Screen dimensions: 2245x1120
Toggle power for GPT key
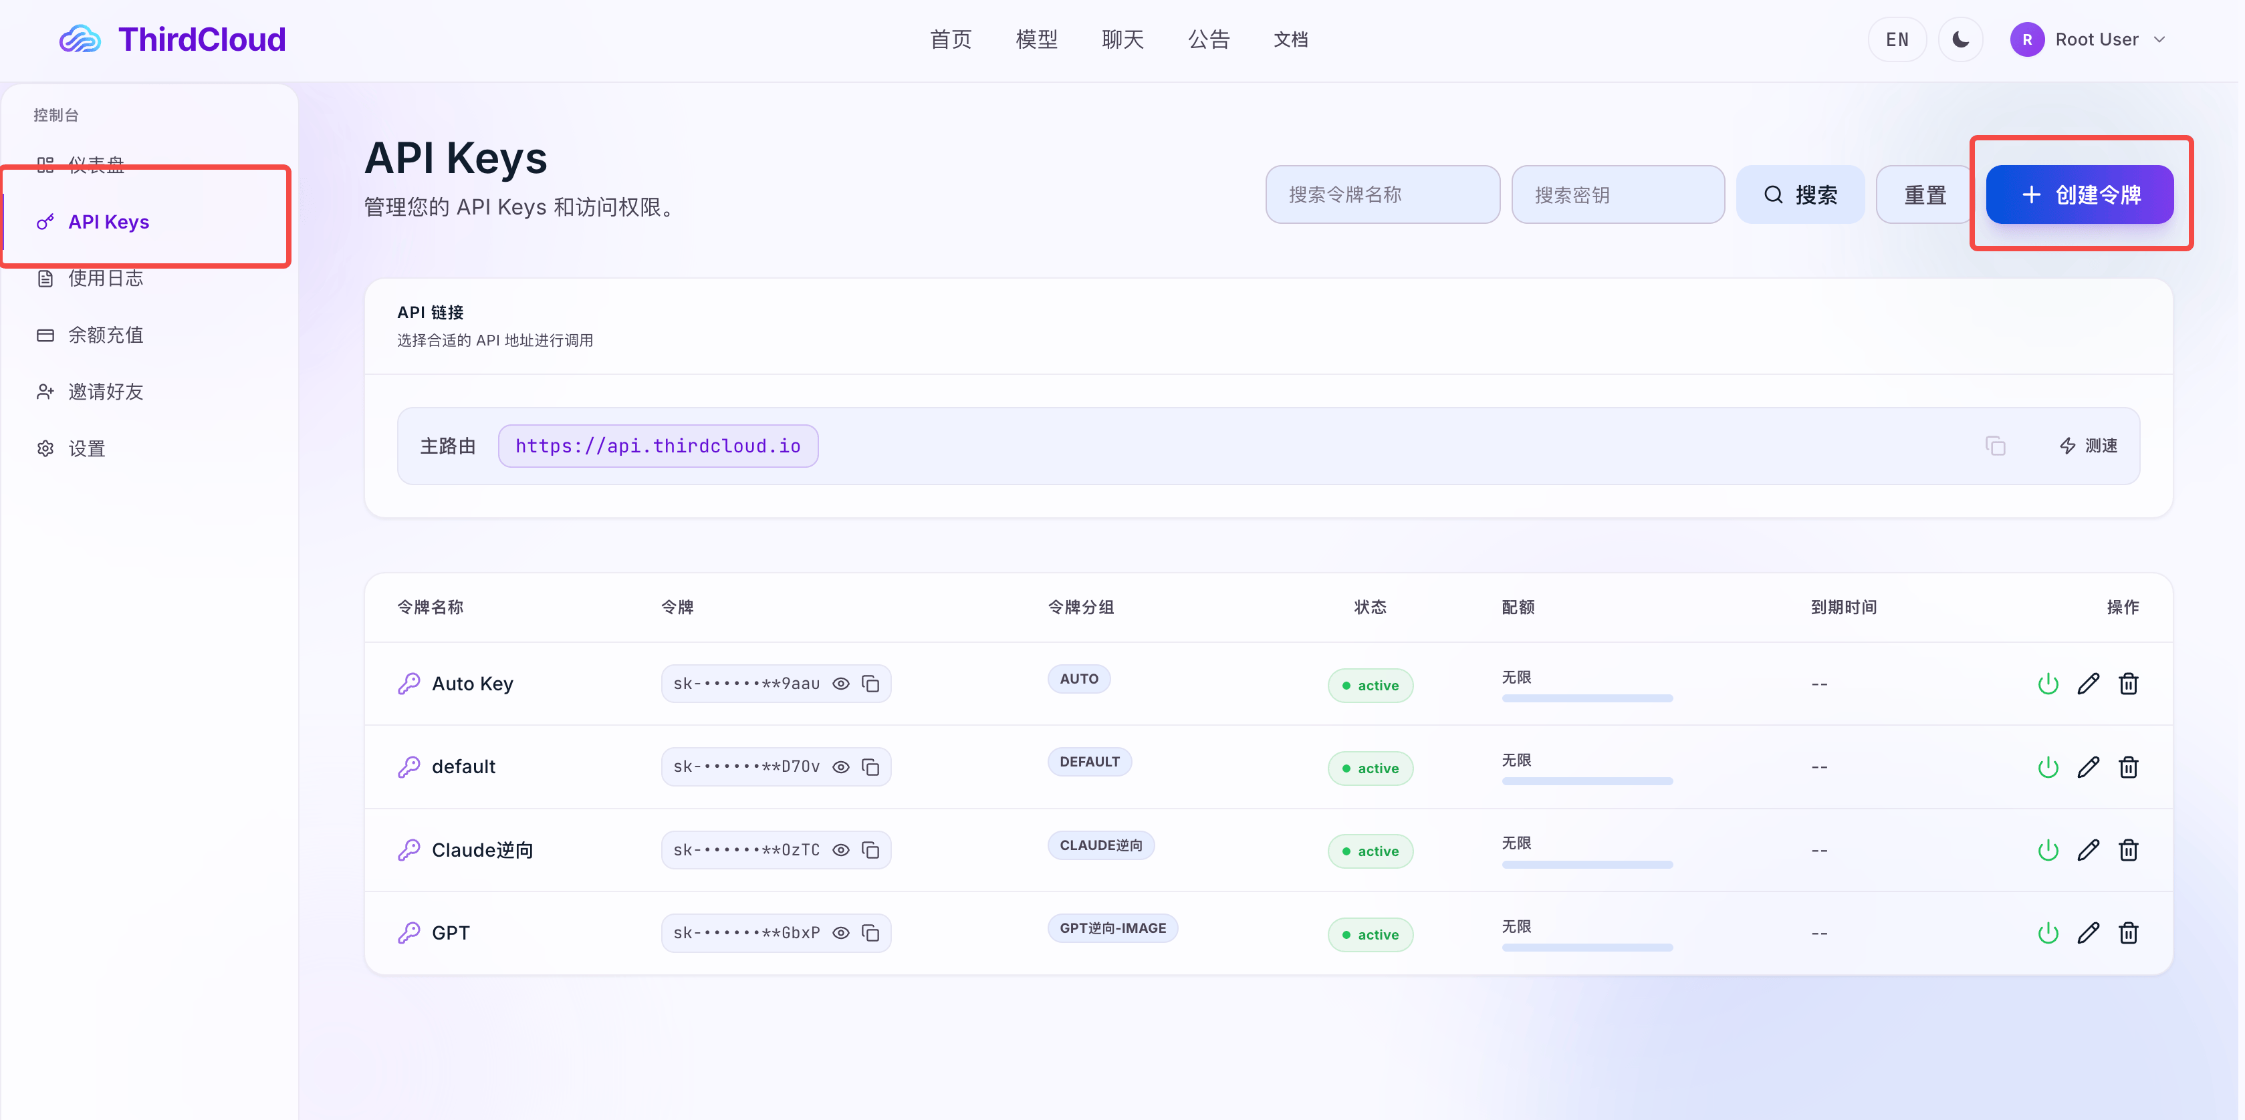click(x=2047, y=933)
